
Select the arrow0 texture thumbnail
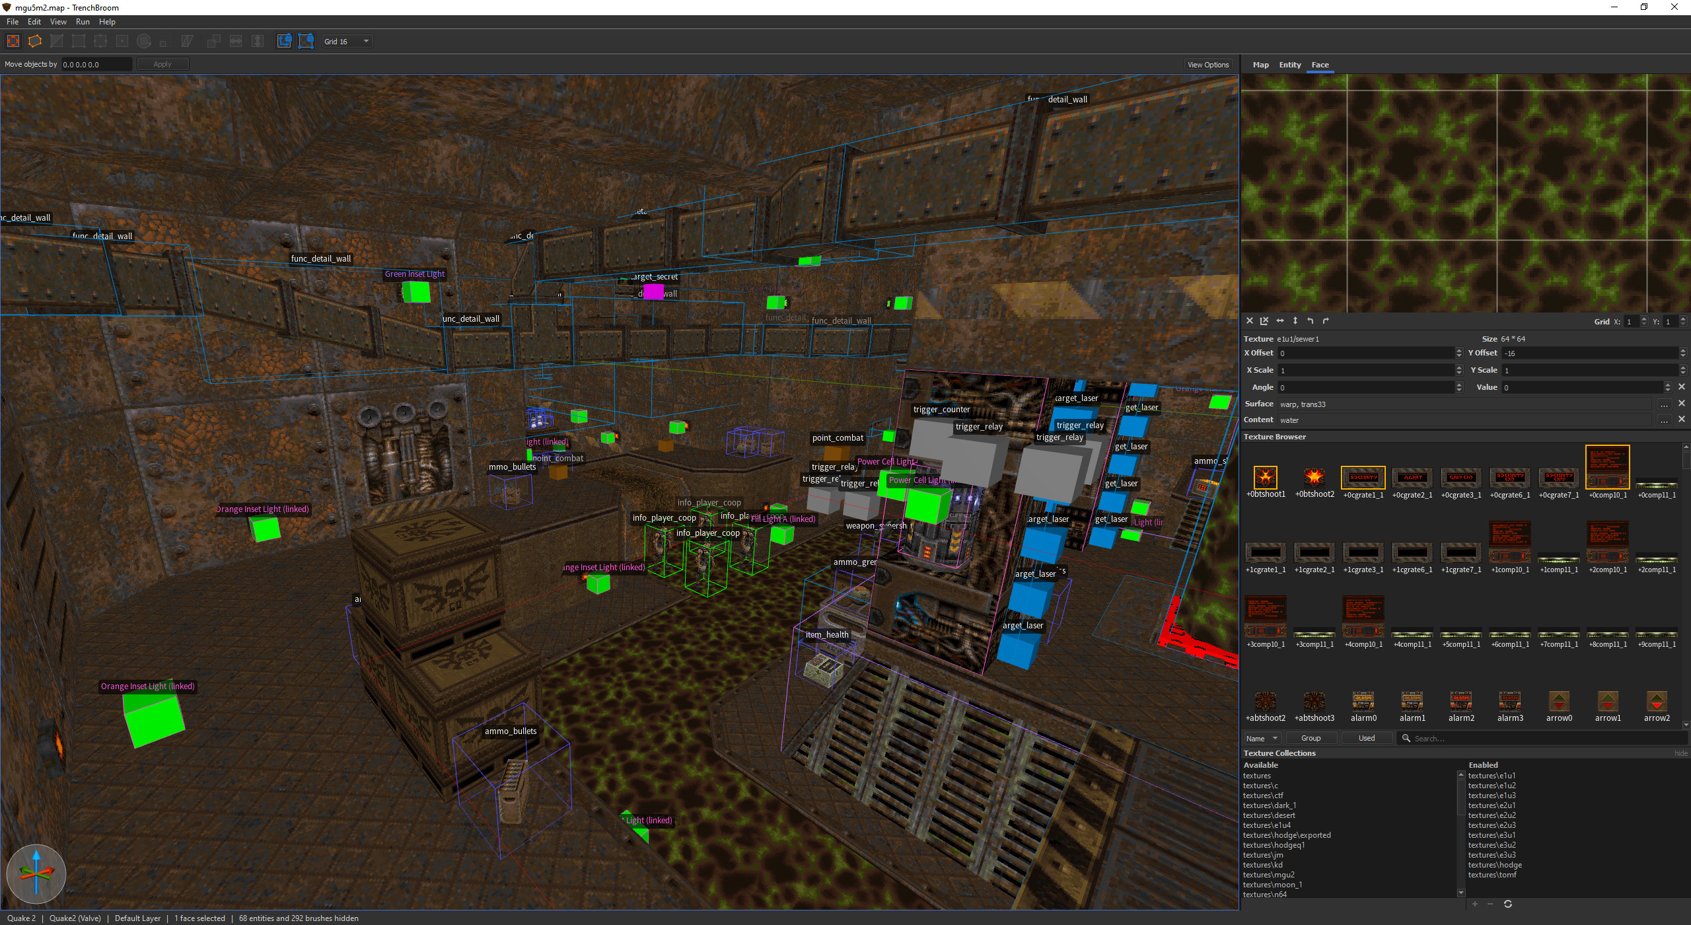[1558, 702]
